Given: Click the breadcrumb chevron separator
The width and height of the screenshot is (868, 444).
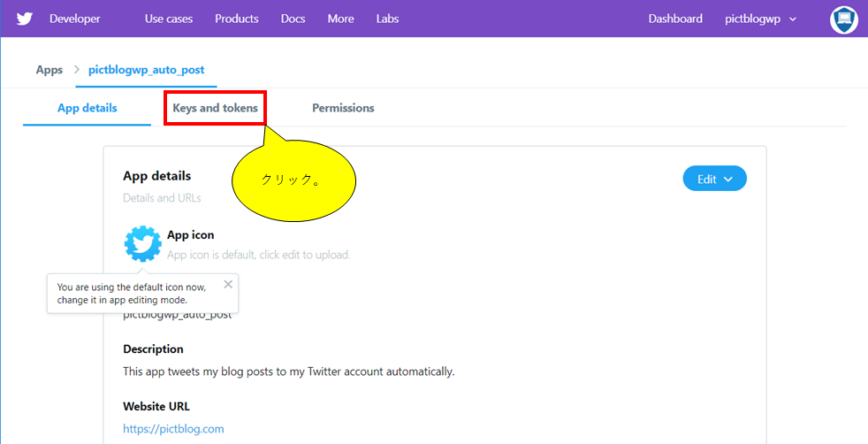Looking at the screenshot, I should click(76, 70).
